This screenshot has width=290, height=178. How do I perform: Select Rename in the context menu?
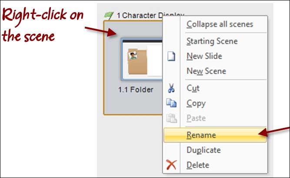215,135
